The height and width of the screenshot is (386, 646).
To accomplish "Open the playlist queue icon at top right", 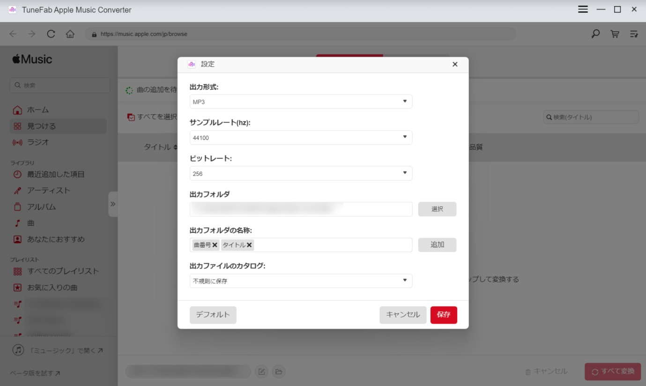I will (x=634, y=34).
